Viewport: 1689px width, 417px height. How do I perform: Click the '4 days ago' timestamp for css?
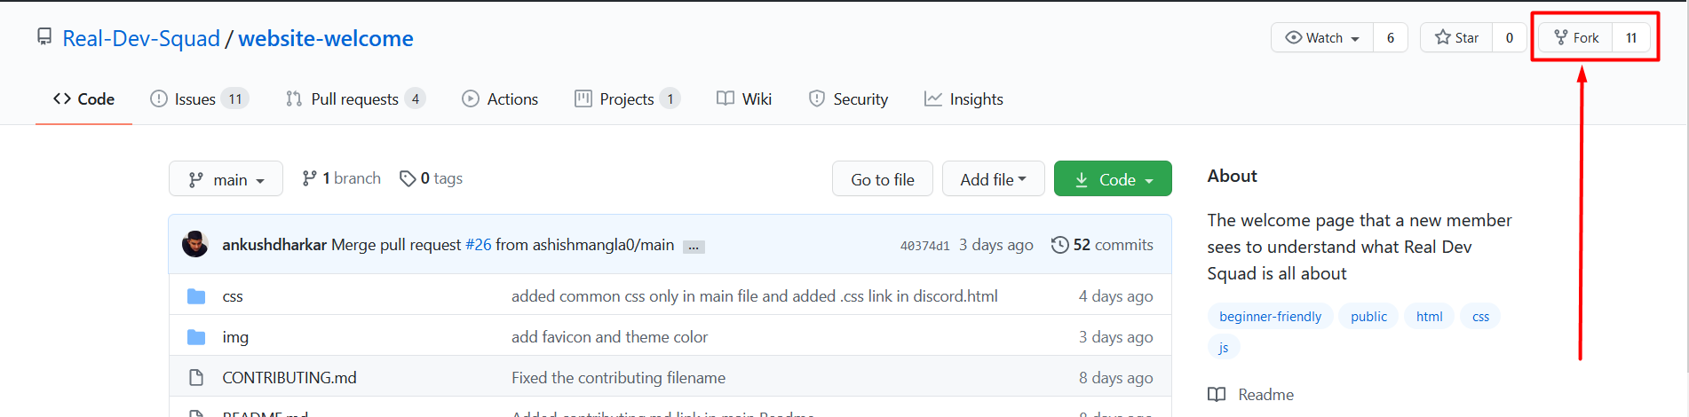coord(1116,296)
